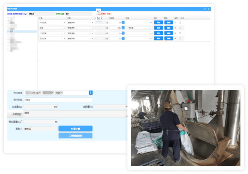Click the floating search icon above the table
The height and width of the screenshot is (174, 248).
pyautogui.click(x=99, y=18)
